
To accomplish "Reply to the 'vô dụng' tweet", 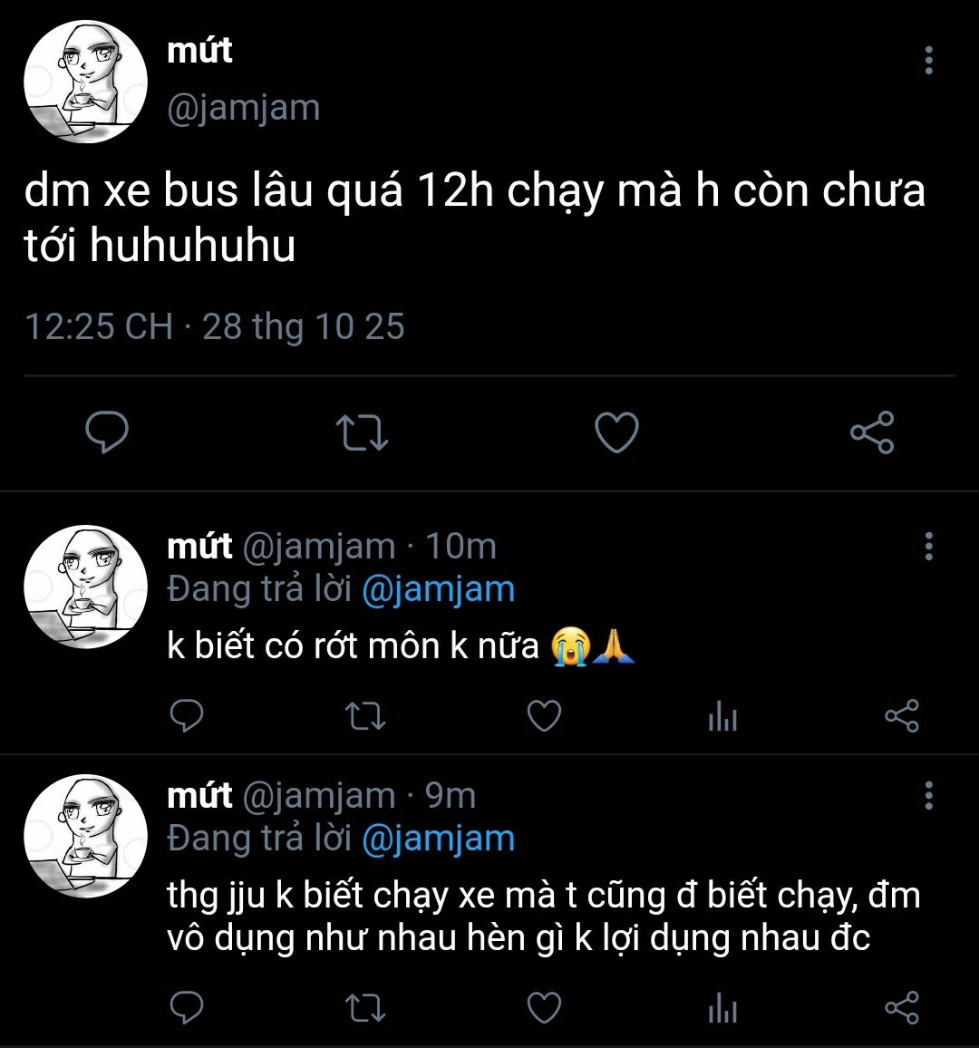I will pyautogui.click(x=187, y=1007).
